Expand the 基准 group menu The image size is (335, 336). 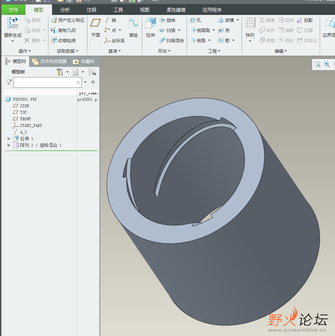115,51
